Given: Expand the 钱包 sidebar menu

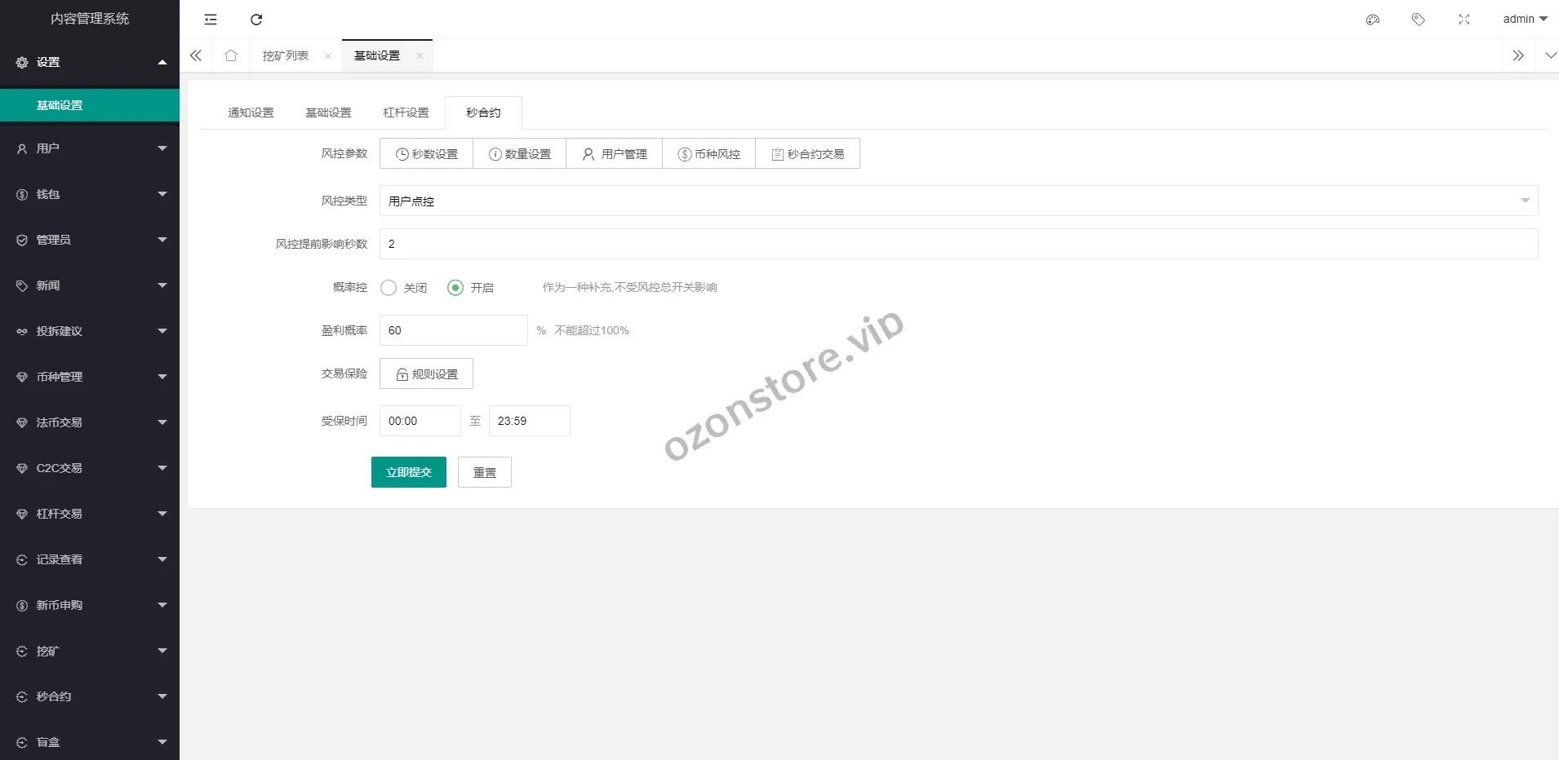Looking at the screenshot, I should 90,194.
